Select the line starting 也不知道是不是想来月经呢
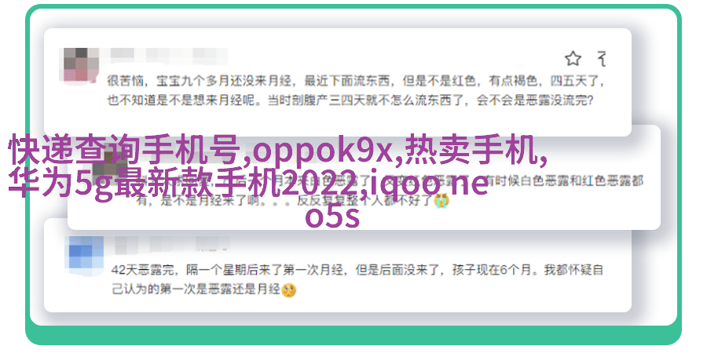 pyautogui.click(x=350, y=100)
